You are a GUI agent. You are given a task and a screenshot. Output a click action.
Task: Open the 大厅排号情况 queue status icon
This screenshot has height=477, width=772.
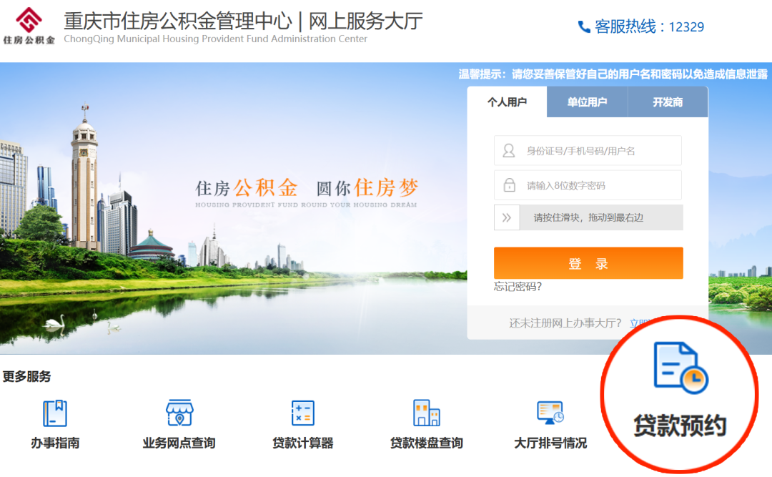click(x=549, y=422)
